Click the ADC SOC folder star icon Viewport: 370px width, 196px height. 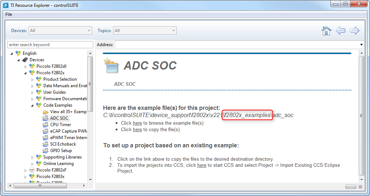tap(111, 66)
